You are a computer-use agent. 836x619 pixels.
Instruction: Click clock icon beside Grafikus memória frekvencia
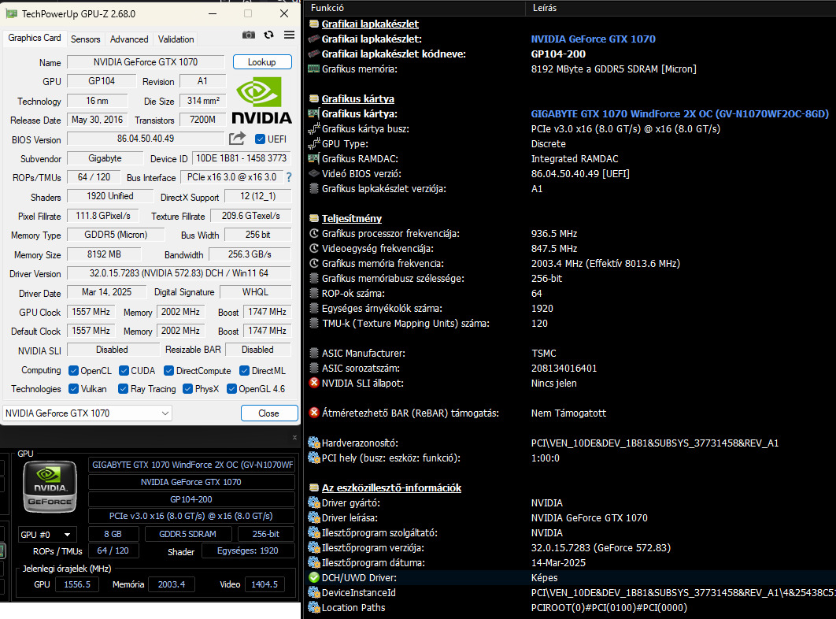point(314,263)
